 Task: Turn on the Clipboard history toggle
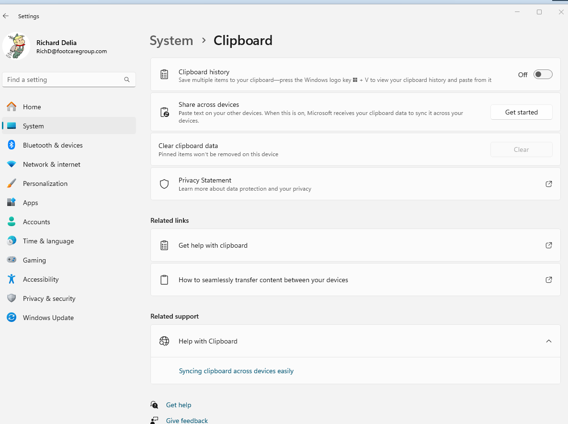point(543,74)
